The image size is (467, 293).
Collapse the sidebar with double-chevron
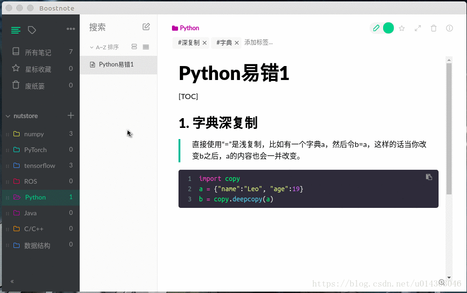pyautogui.click(x=12, y=281)
